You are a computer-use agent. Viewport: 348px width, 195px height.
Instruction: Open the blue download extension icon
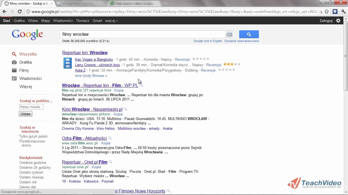click(335, 12)
